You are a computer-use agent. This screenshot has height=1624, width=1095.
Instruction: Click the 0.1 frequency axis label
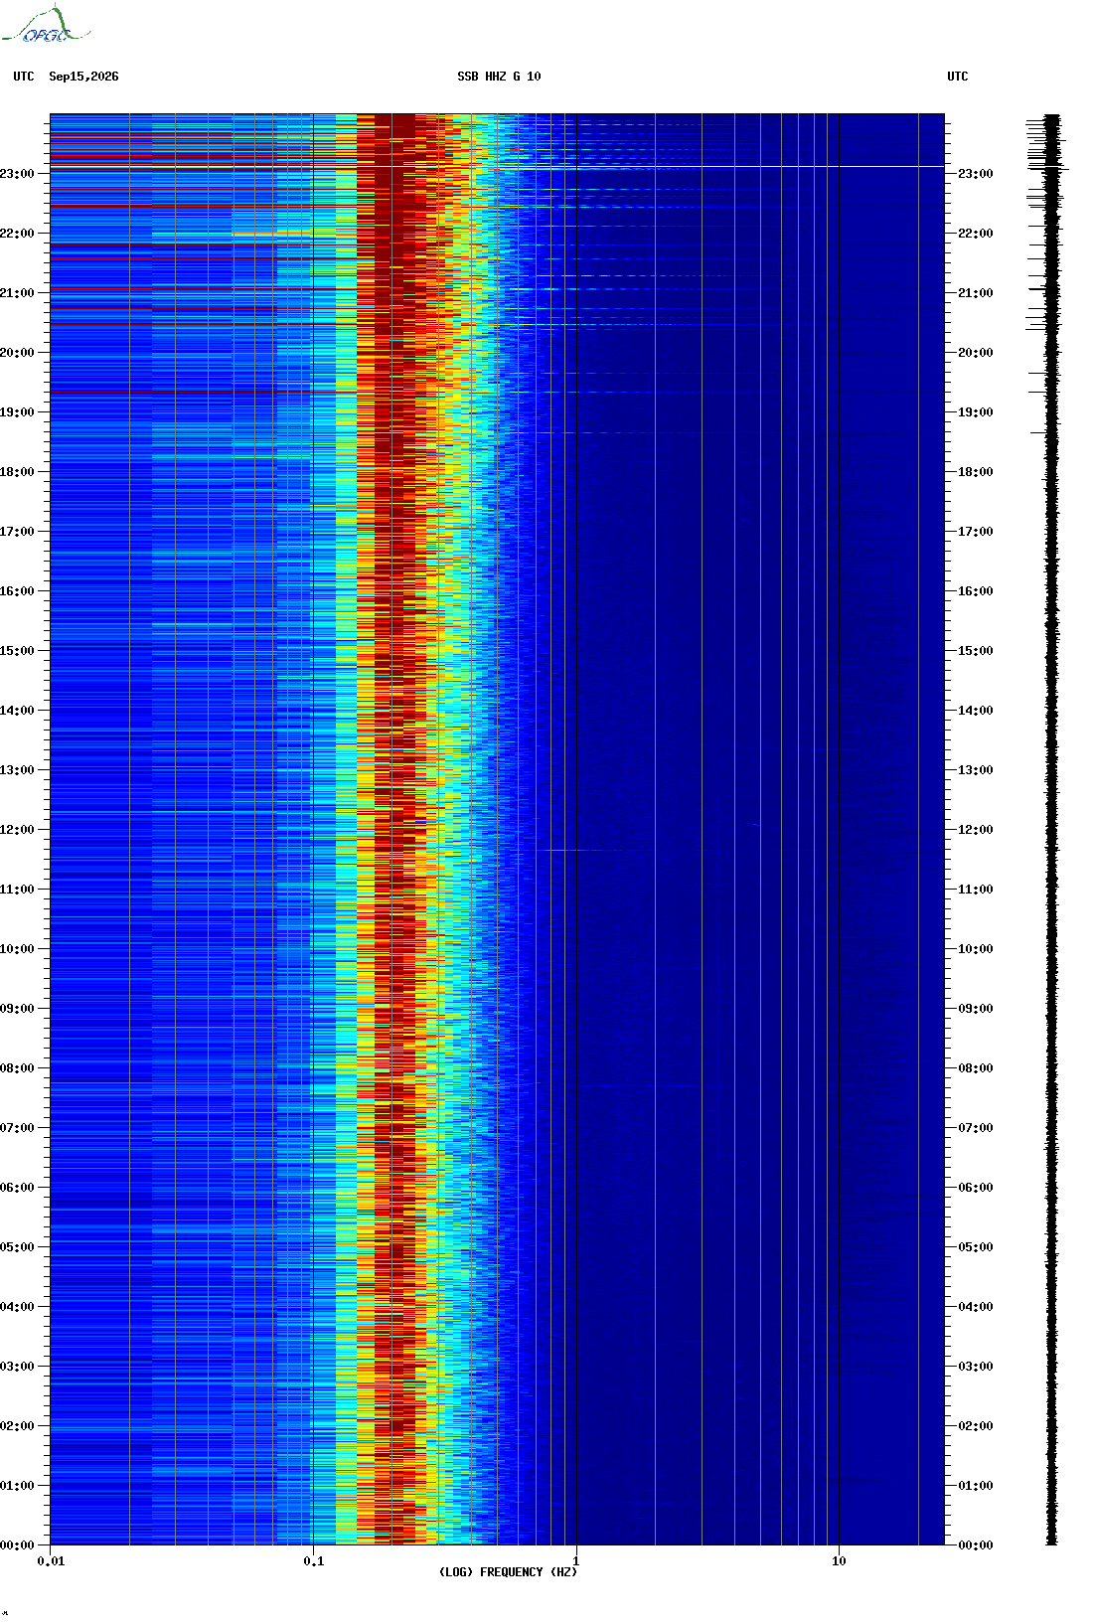(313, 1561)
